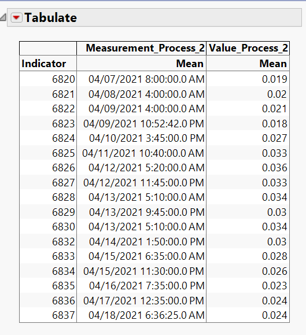Click Mean under Value_Process_2

[x=273, y=64]
